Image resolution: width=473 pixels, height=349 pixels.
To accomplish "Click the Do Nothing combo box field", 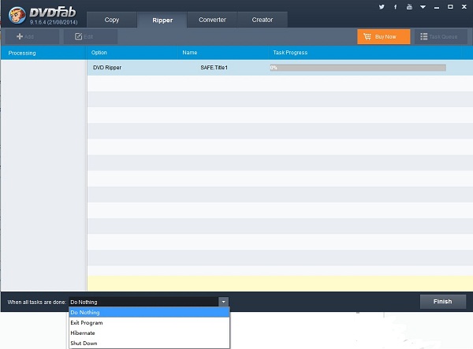I will (x=144, y=302).
